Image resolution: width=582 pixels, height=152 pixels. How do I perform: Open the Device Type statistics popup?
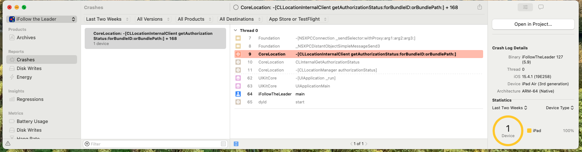point(560,108)
